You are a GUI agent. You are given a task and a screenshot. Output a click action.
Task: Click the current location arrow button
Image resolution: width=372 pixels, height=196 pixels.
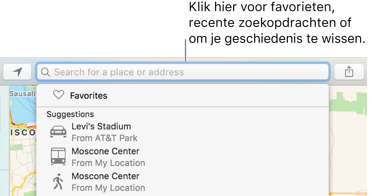tap(17, 72)
